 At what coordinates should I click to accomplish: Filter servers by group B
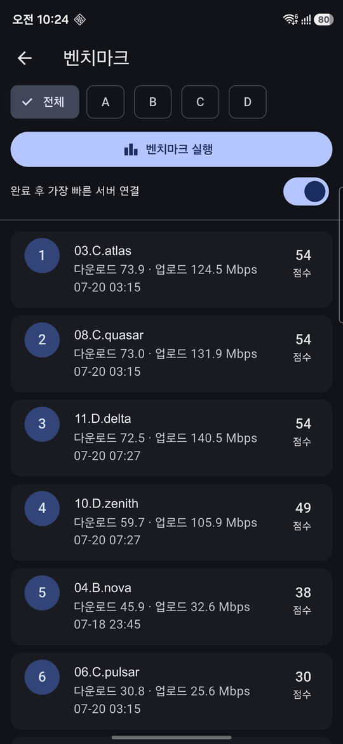pyautogui.click(x=153, y=102)
